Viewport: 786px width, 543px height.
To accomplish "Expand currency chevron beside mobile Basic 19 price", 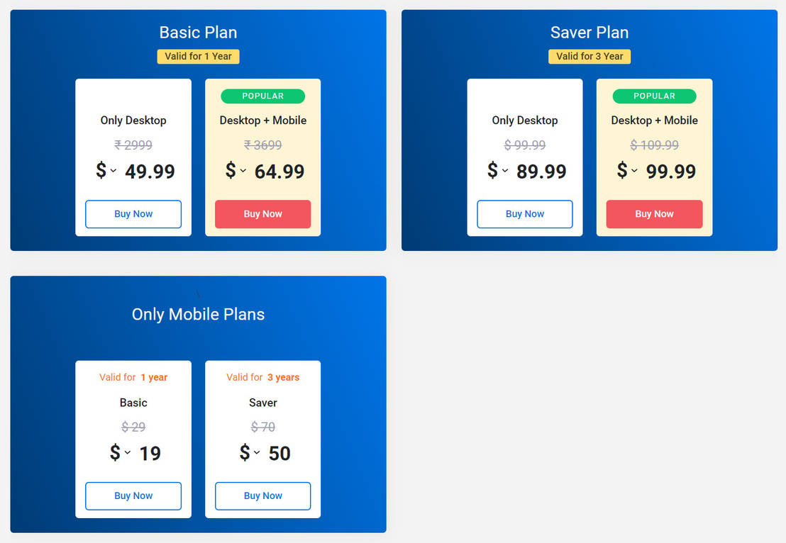I will coord(128,453).
